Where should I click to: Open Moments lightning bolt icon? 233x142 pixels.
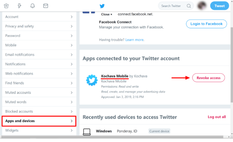click(x=20, y=6)
